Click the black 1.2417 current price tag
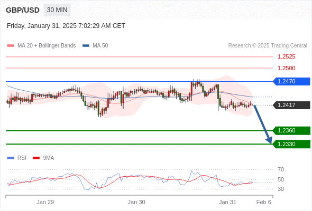The image size is (312, 211). tap(291, 105)
